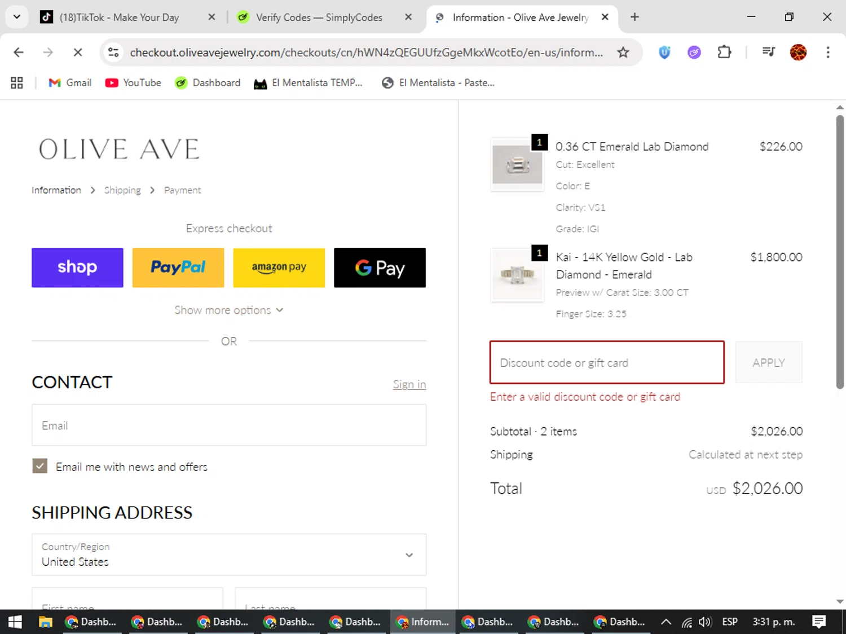The height and width of the screenshot is (634, 846).
Task: Bookmark this page with star icon
Action: (623, 52)
